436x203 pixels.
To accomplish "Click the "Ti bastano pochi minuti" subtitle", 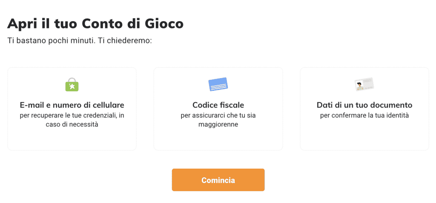I will click(80, 41).
